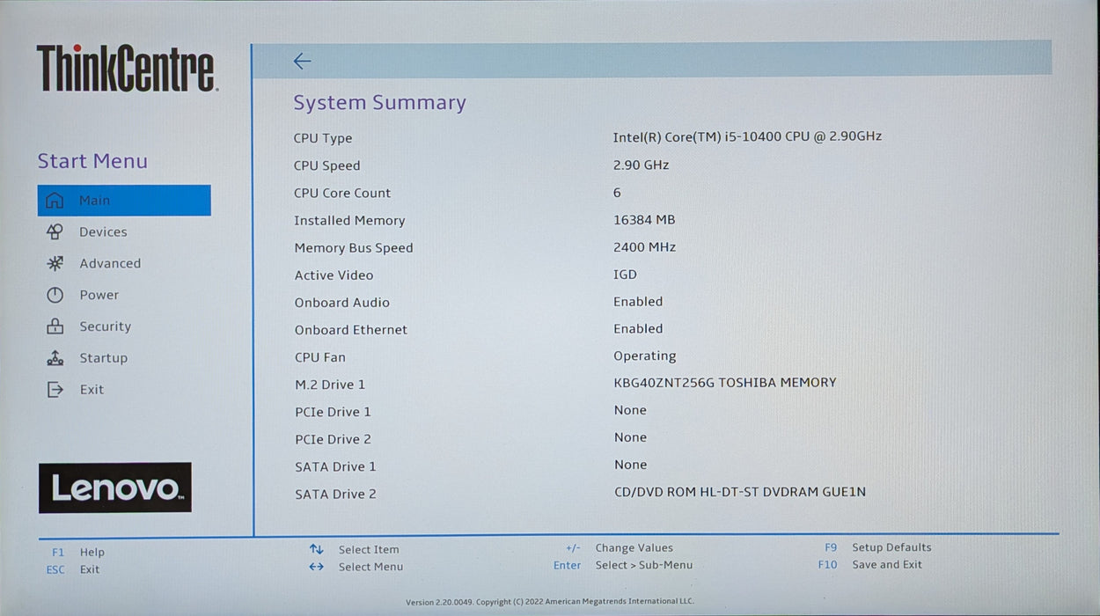The image size is (1100, 616).
Task: Click the PCIe Drive 2 None value
Action: [x=630, y=437]
